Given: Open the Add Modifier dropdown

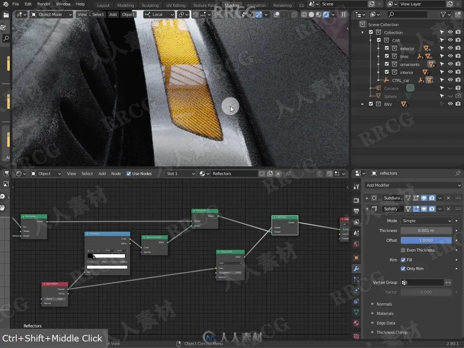Looking at the screenshot, I should (x=413, y=185).
